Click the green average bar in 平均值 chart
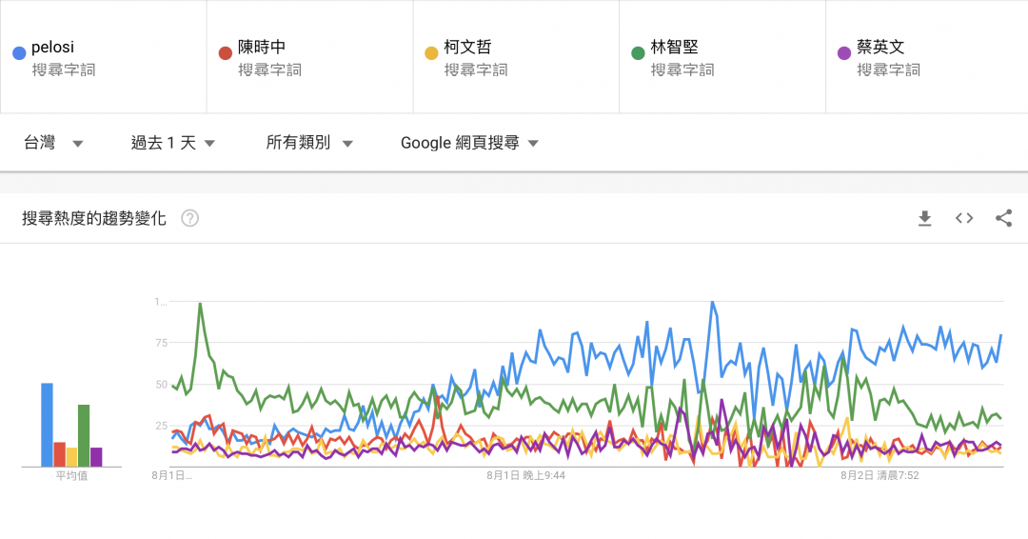 click(x=84, y=435)
